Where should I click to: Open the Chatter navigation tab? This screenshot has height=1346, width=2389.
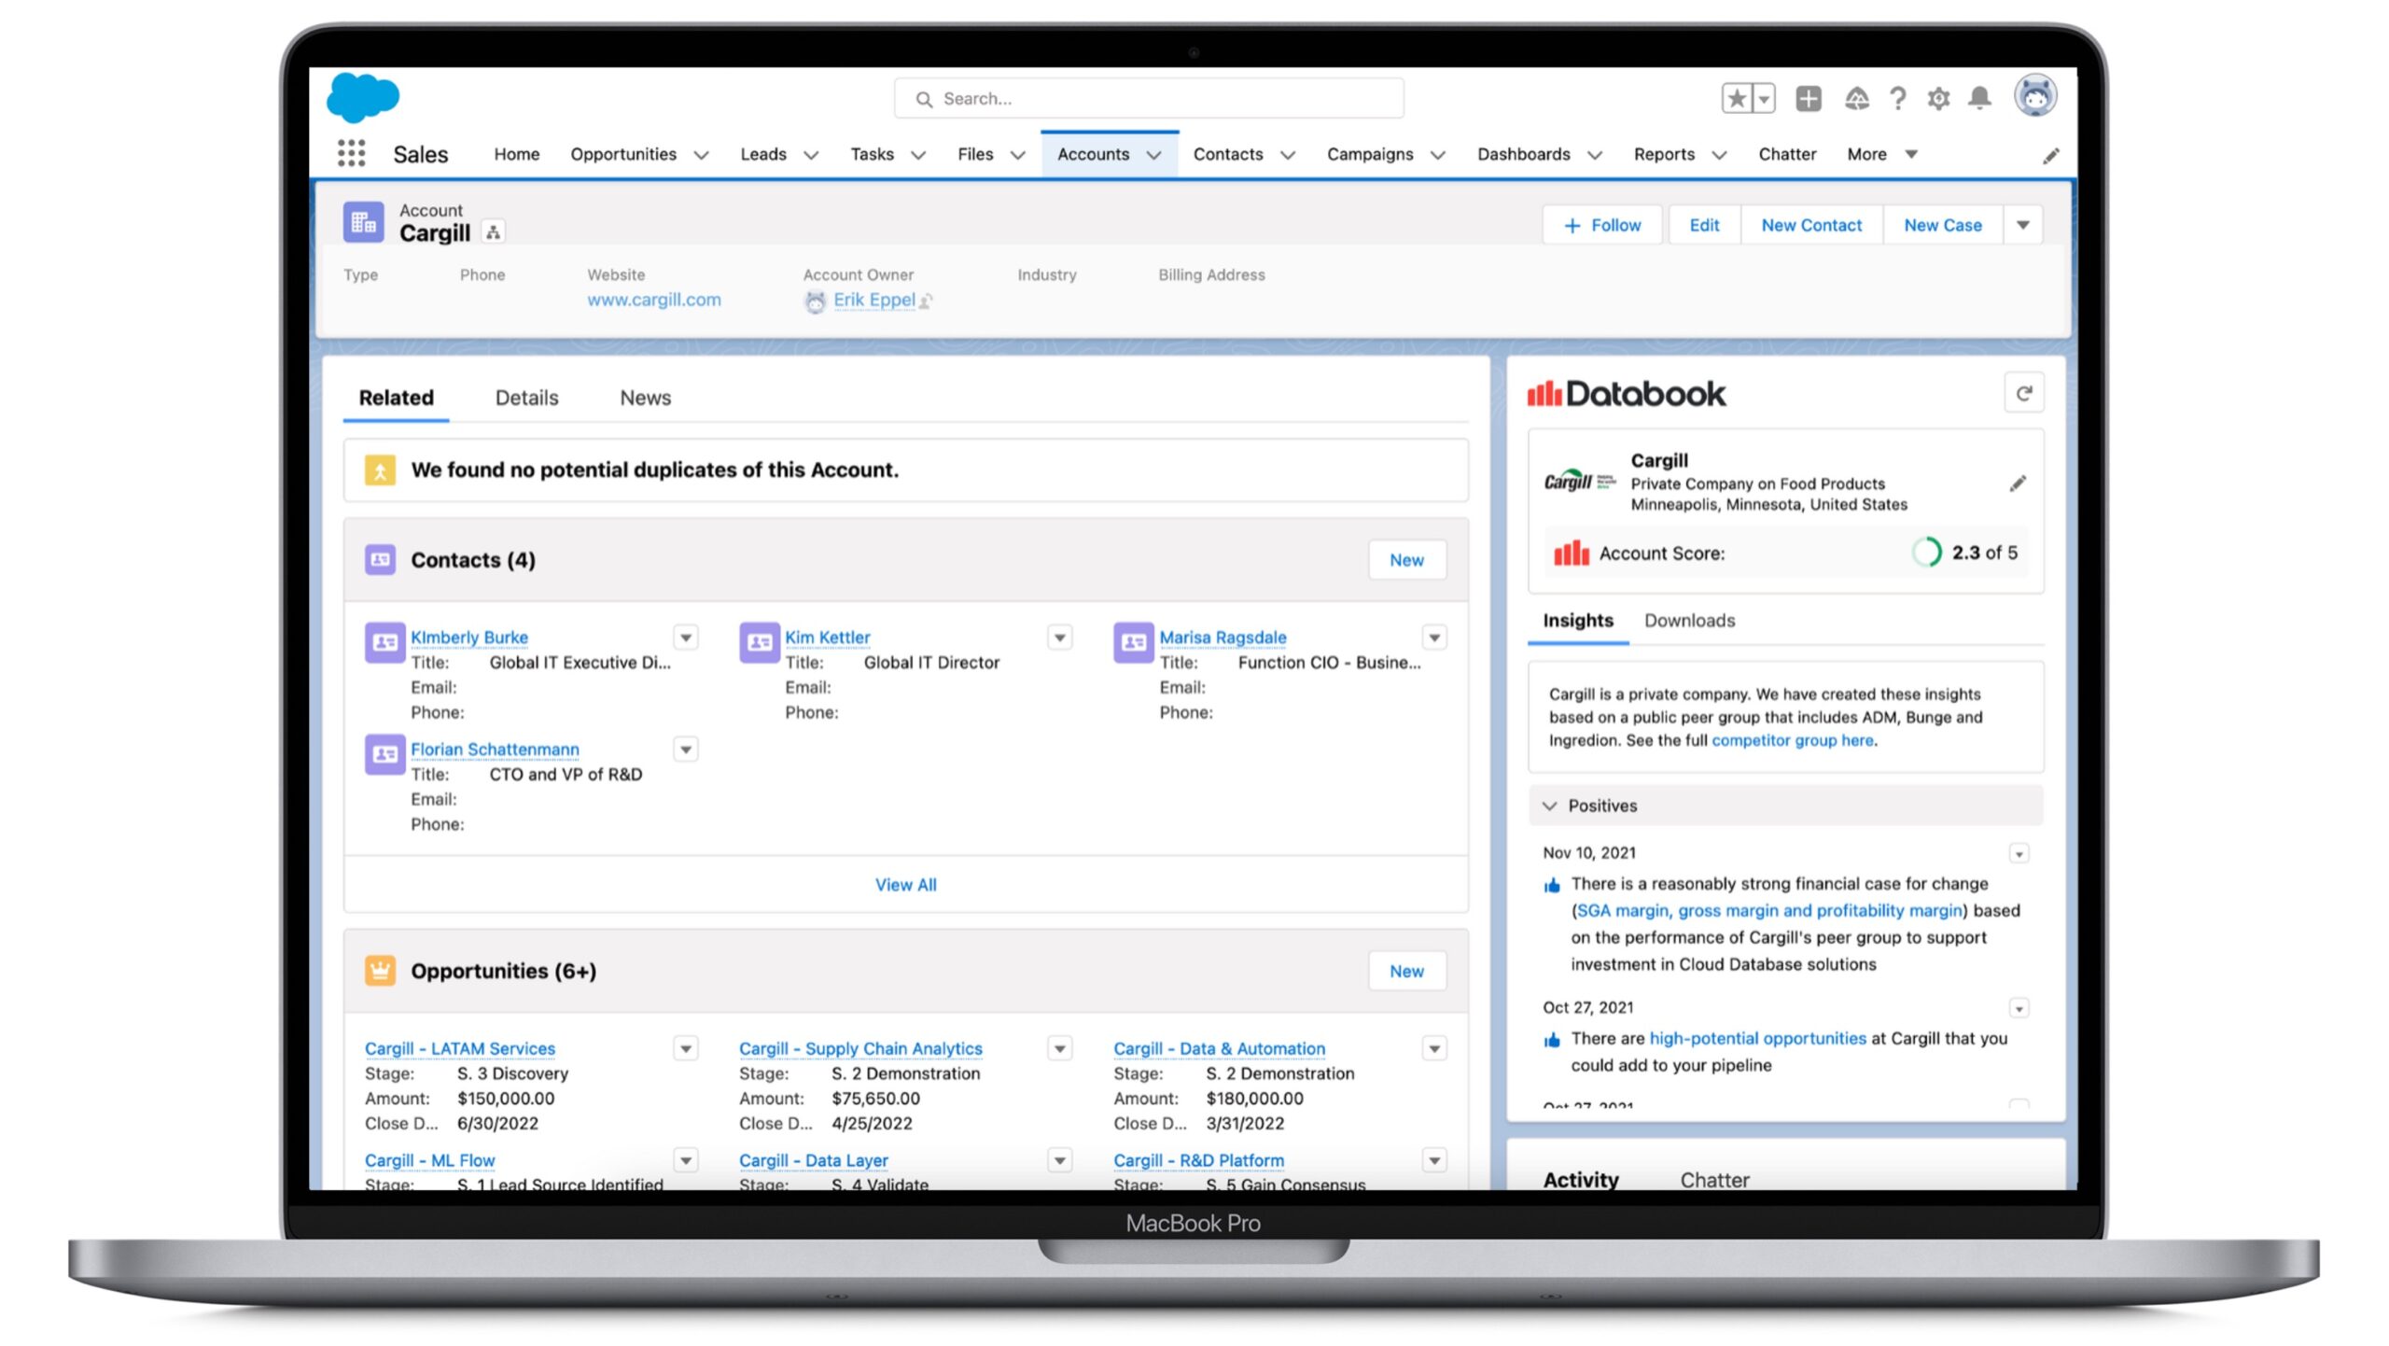[x=1787, y=154]
